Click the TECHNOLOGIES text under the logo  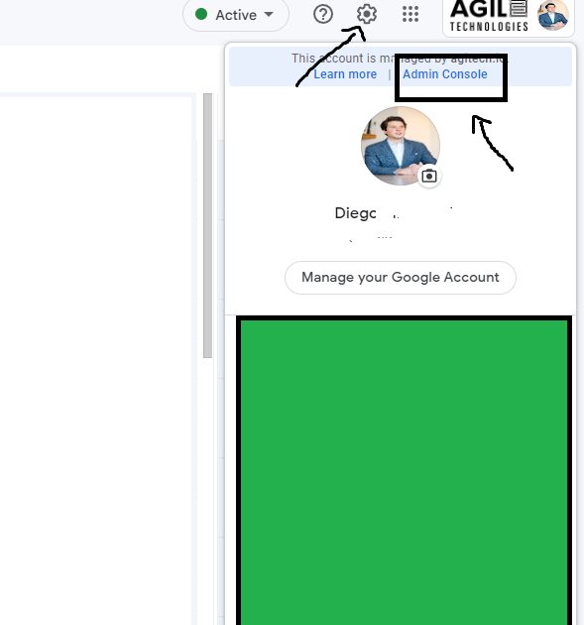point(489,27)
